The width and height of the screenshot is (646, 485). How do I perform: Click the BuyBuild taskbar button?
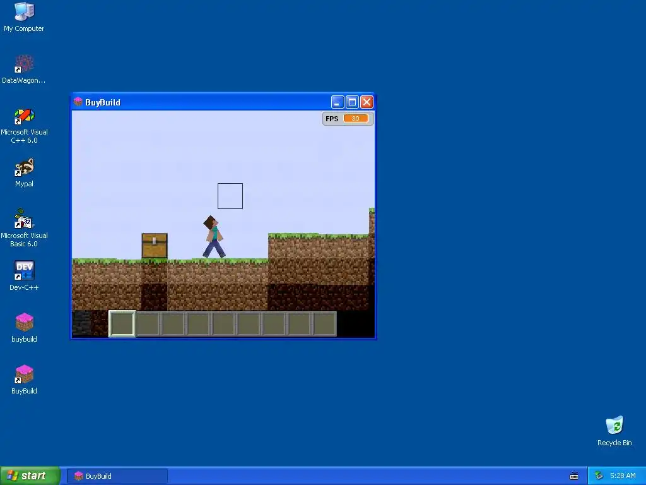tap(117, 476)
